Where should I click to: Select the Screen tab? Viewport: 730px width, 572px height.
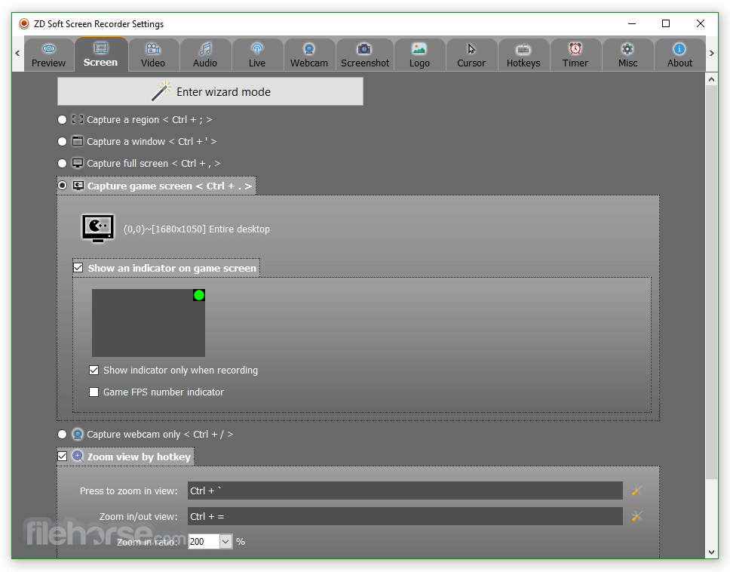pos(100,54)
